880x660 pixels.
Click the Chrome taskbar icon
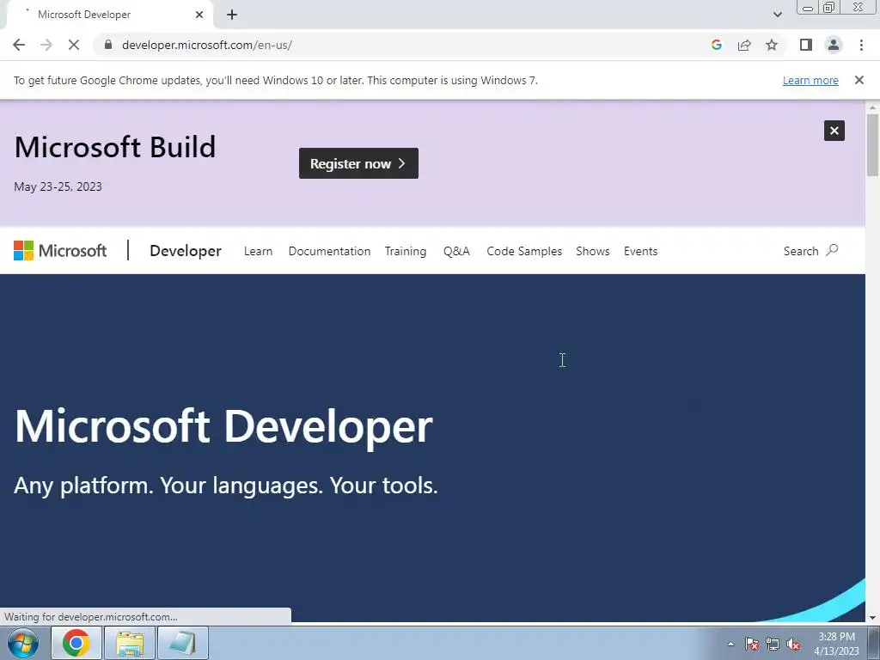tap(76, 643)
